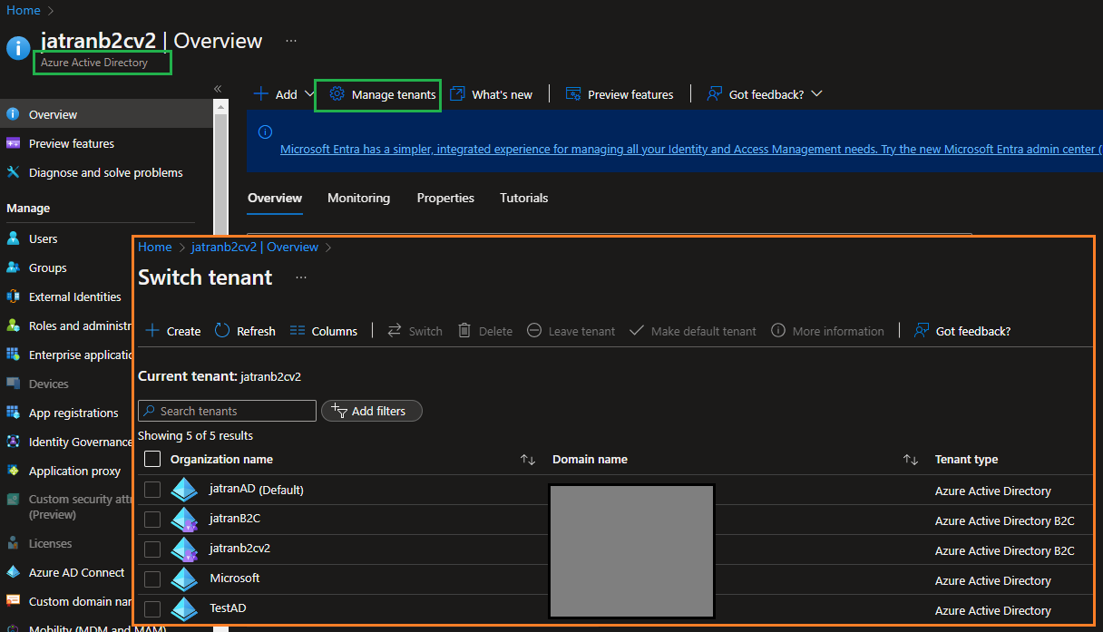1103x632 pixels.
Task: Open Azure AD Connect icon
Action: point(13,572)
